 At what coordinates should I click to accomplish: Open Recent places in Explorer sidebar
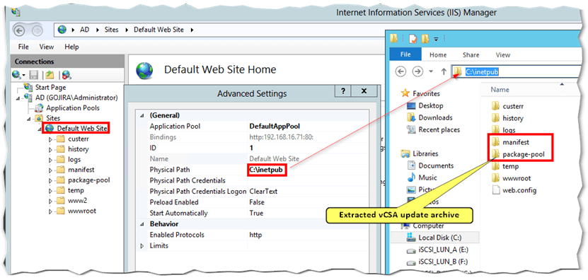tap(439, 129)
